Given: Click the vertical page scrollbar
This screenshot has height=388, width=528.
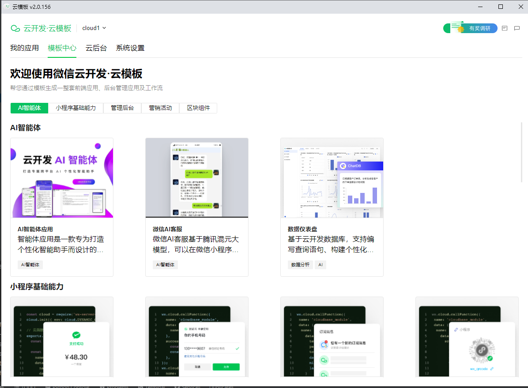Looking at the screenshot, I should click(x=522, y=152).
